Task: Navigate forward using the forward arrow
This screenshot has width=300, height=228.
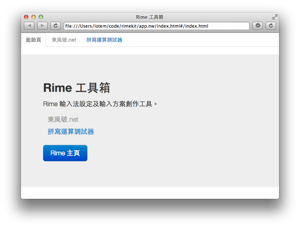Action: (42, 26)
